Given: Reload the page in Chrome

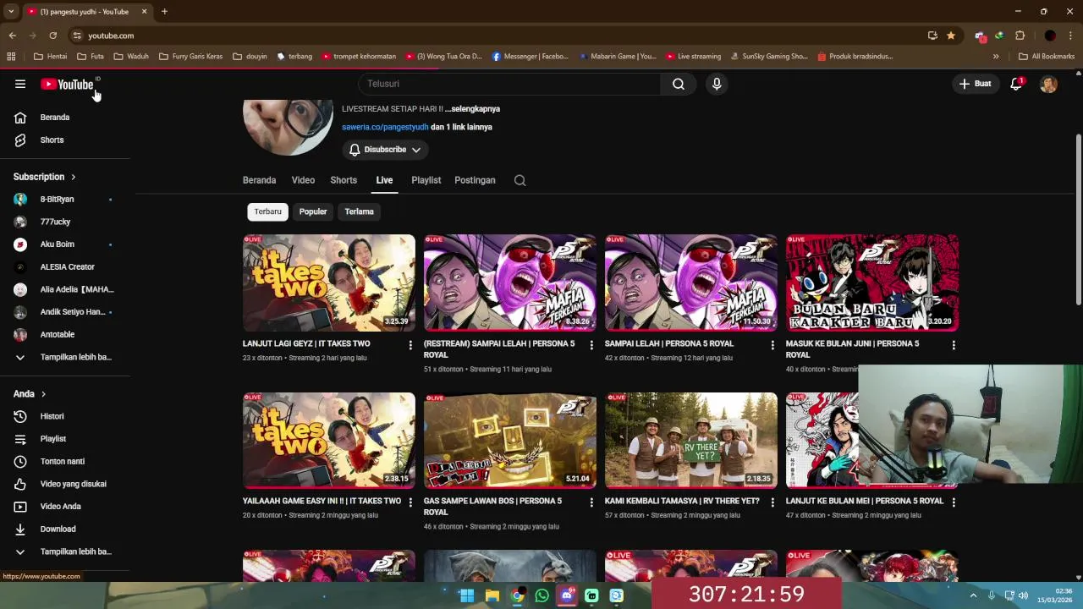Looking at the screenshot, I should click(52, 36).
